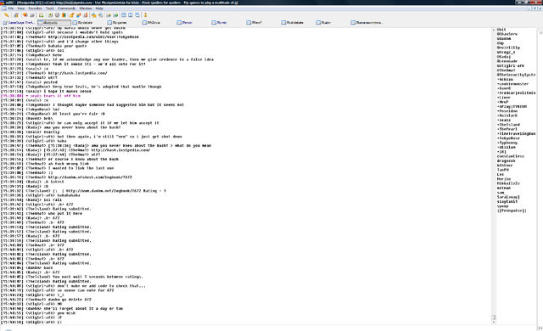Open mIRC Options from the toolbar

[16, 15]
